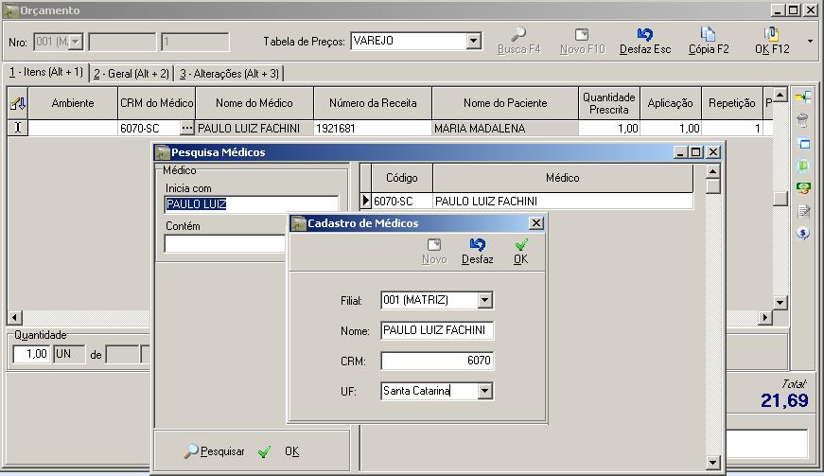
Task: Click the Ambiente column header
Action: coord(73,103)
